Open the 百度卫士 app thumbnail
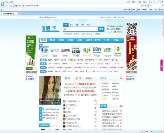 (x=55, y=50)
